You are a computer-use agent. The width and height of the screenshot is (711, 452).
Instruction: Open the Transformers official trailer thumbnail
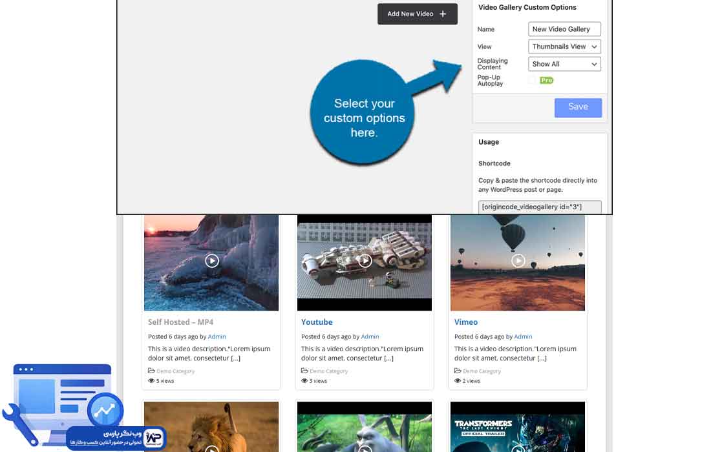[518, 426]
